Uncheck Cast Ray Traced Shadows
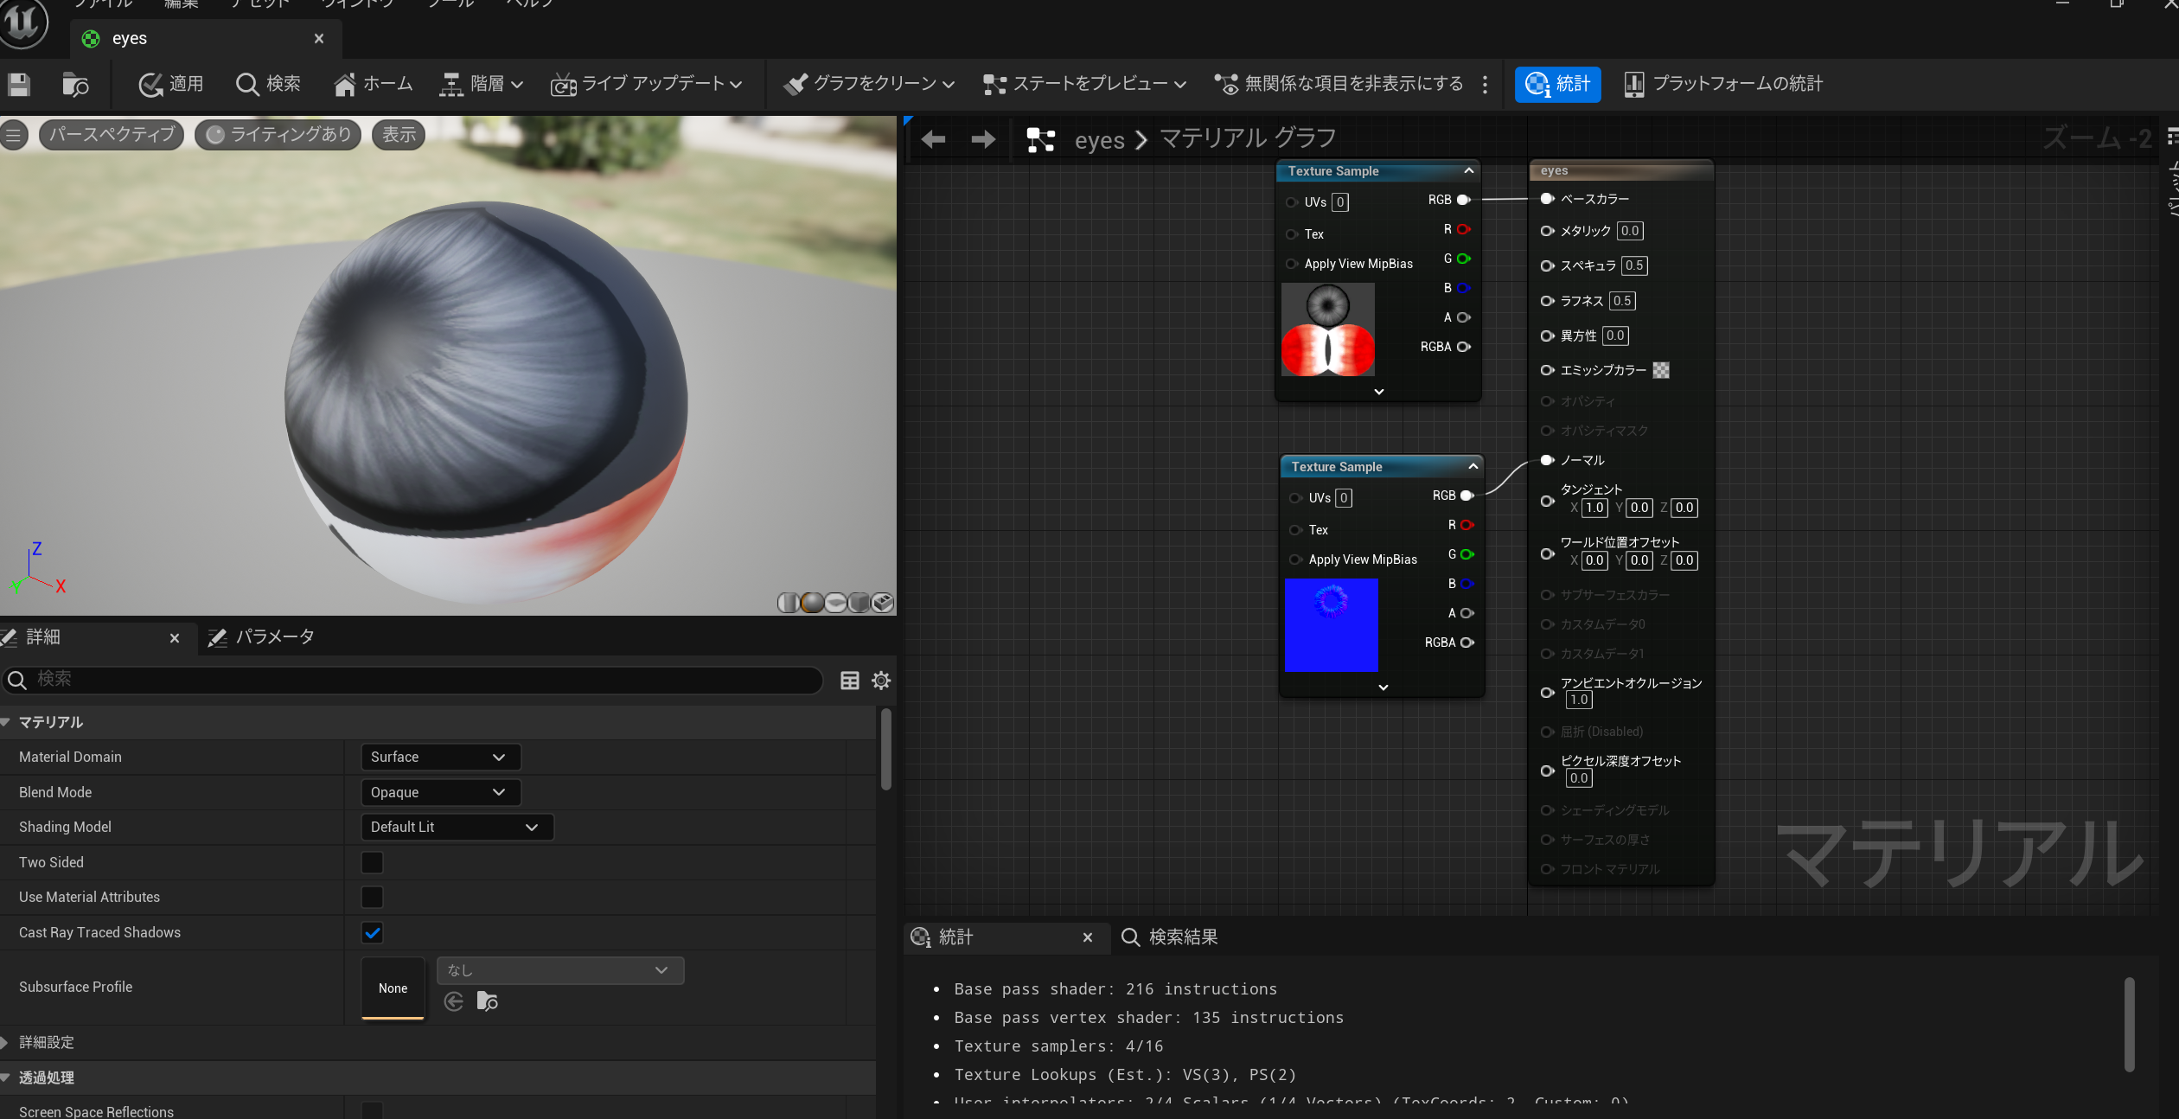Screen dimensions: 2179x1119 (x=372, y=932)
